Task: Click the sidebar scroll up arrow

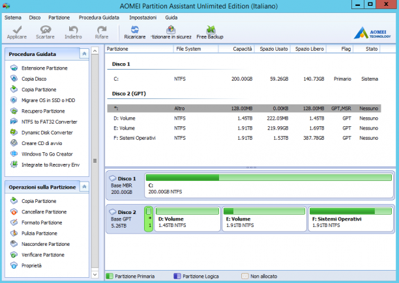Action: pos(95,51)
